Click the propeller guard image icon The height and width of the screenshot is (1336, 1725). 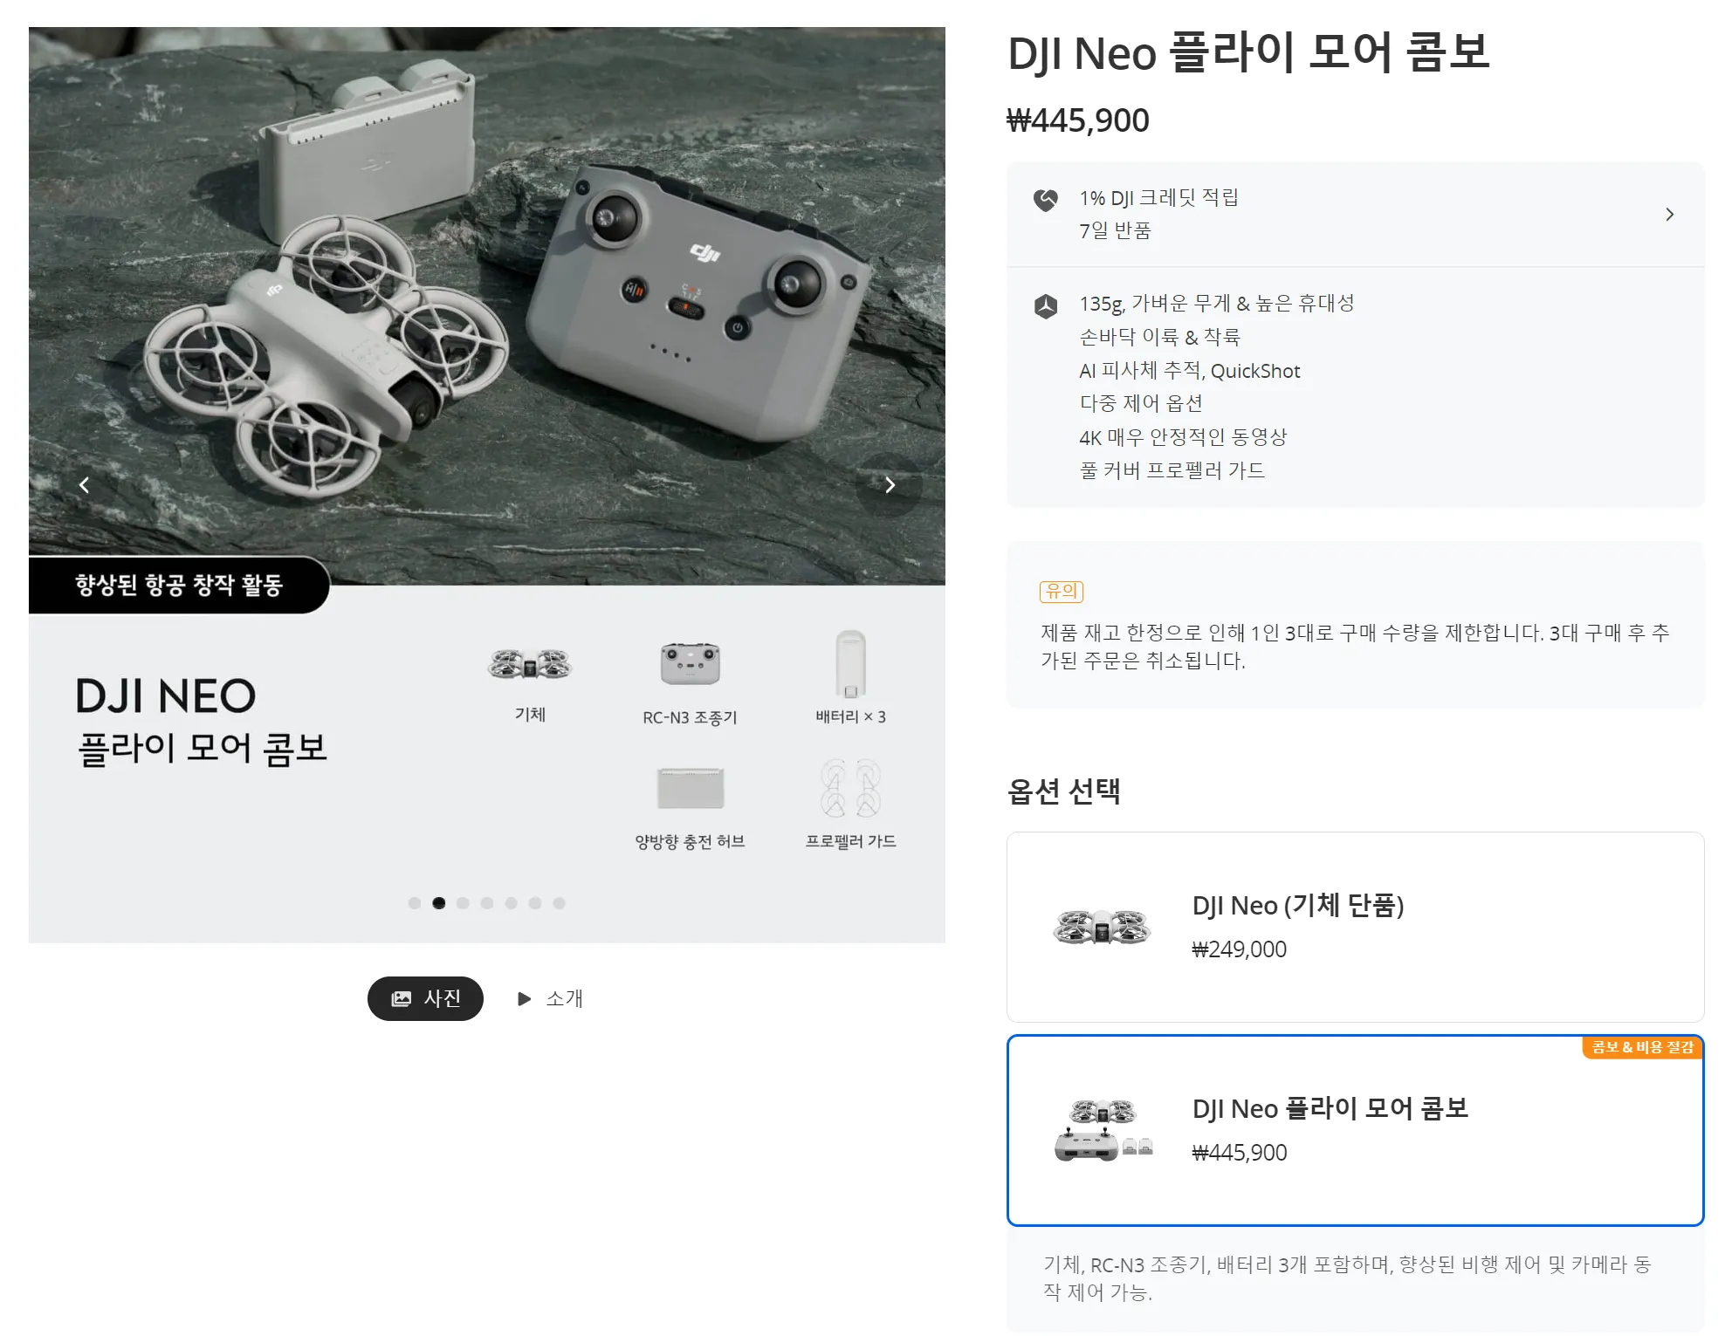(x=850, y=788)
